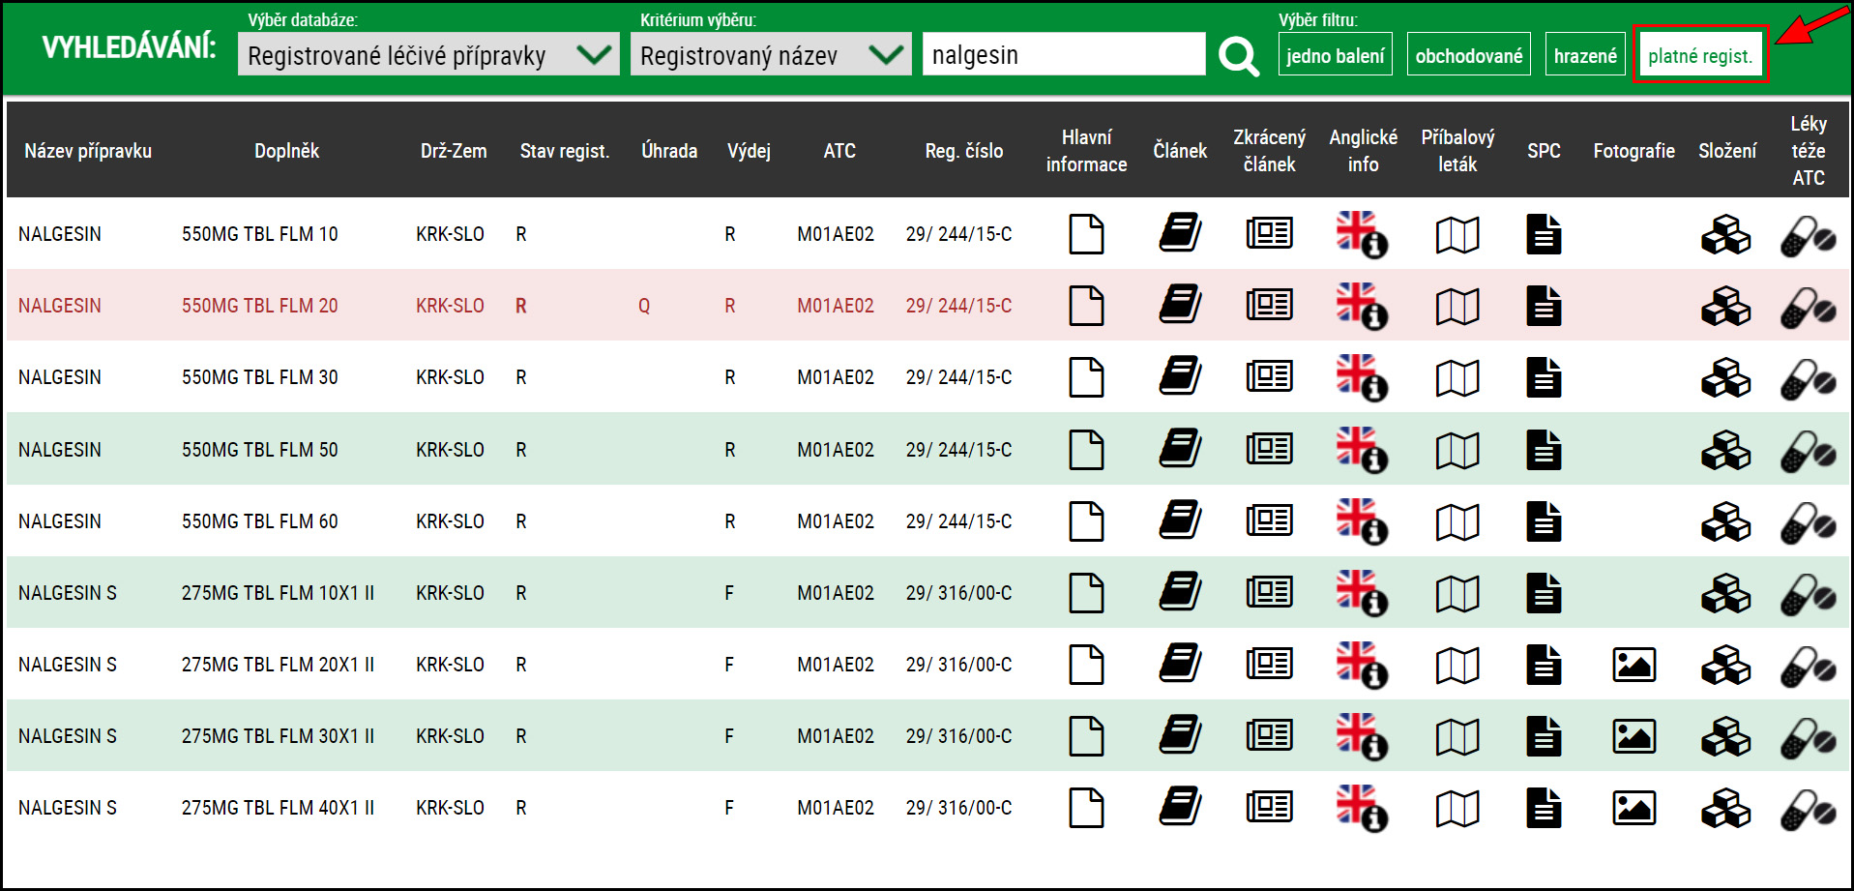Image resolution: width=1854 pixels, height=891 pixels.
Task: View Fotografie for NALGESIN S 30X1 II
Action: point(1634,736)
